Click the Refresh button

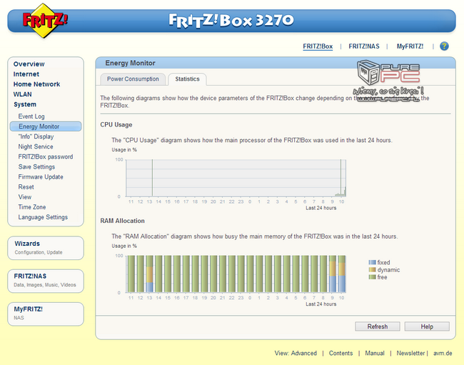378,326
